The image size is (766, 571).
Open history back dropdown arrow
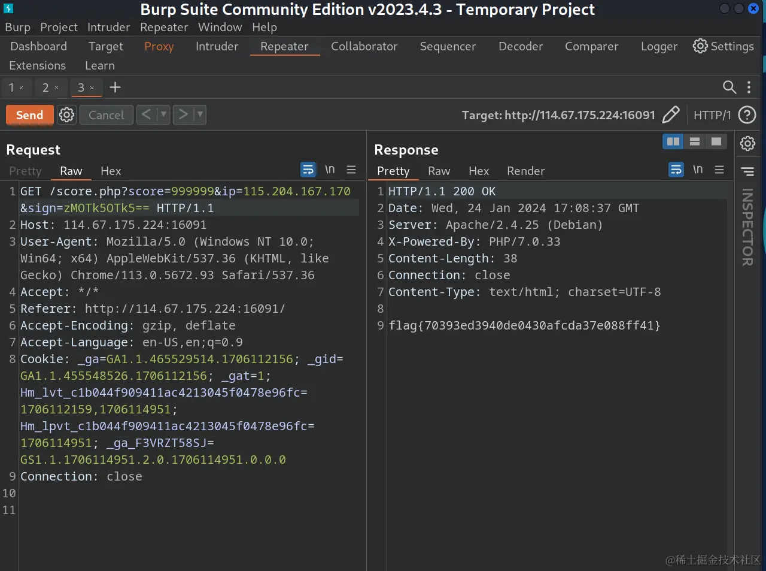pos(163,114)
